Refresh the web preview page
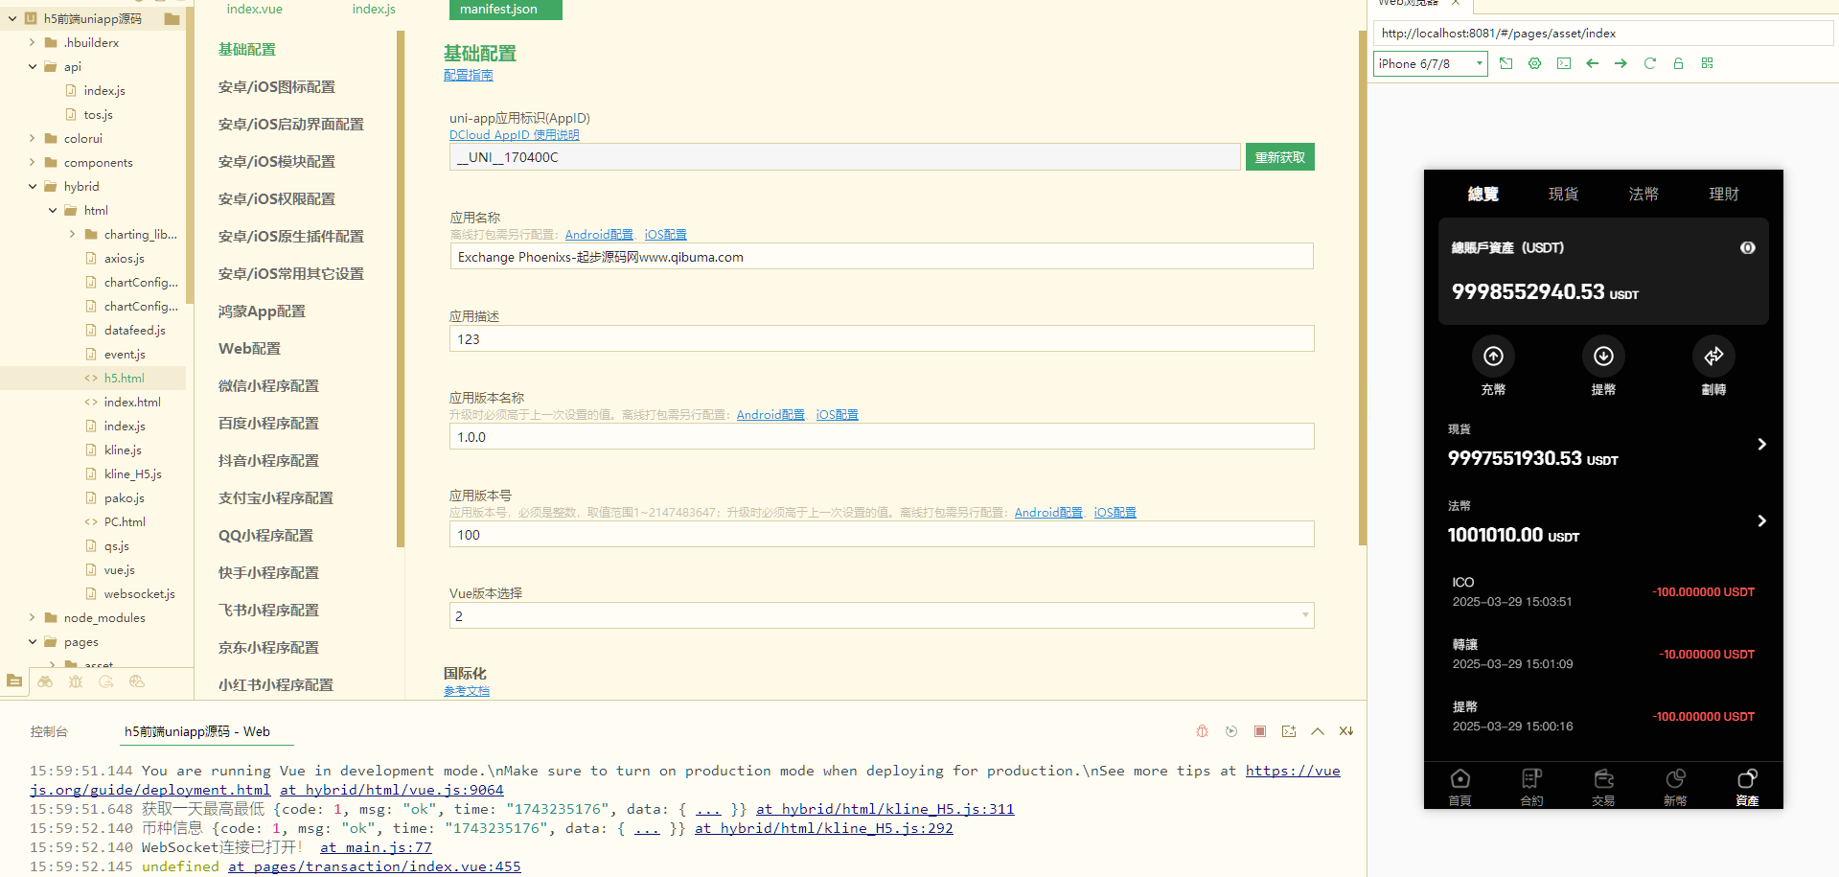The height and width of the screenshot is (877, 1839). 1650,63
